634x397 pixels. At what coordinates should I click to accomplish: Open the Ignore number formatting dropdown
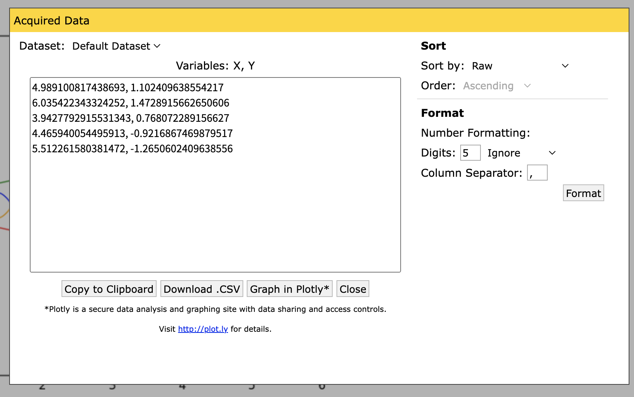coord(521,153)
